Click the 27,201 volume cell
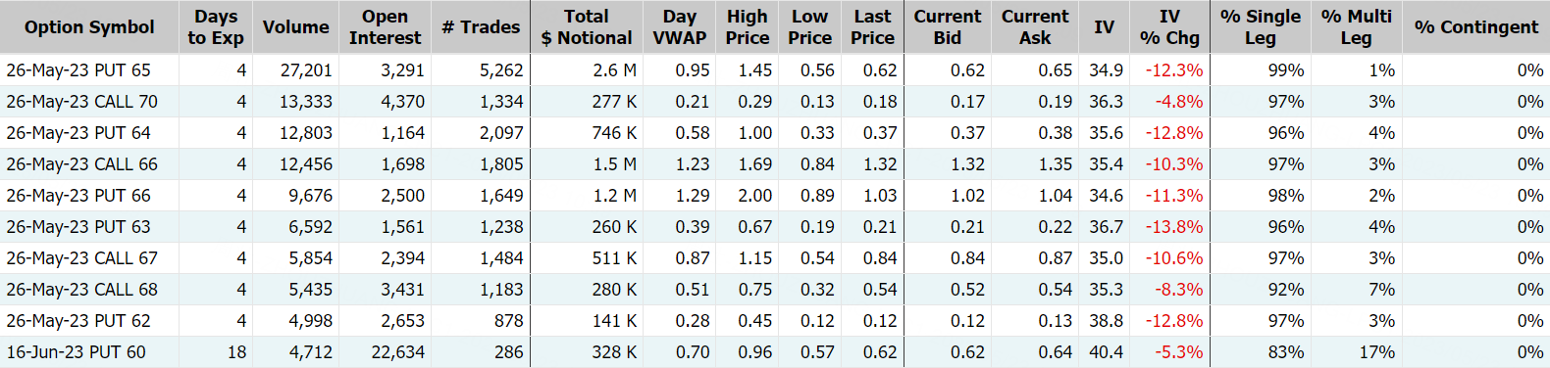 [306, 70]
